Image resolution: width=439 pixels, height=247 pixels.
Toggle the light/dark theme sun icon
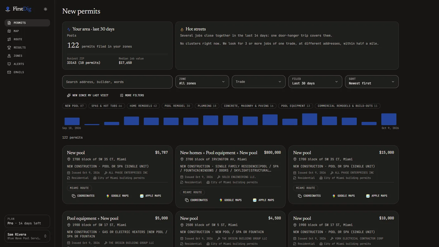tap(46, 9)
